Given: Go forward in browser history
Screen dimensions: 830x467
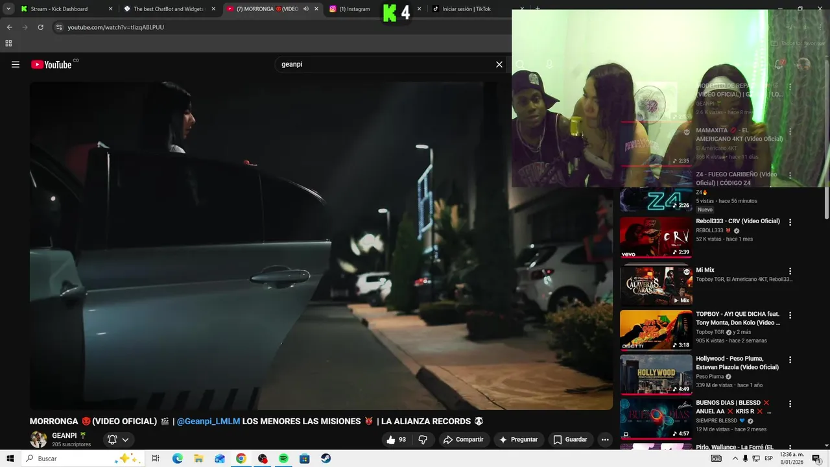Looking at the screenshot, I should [25, 27].
